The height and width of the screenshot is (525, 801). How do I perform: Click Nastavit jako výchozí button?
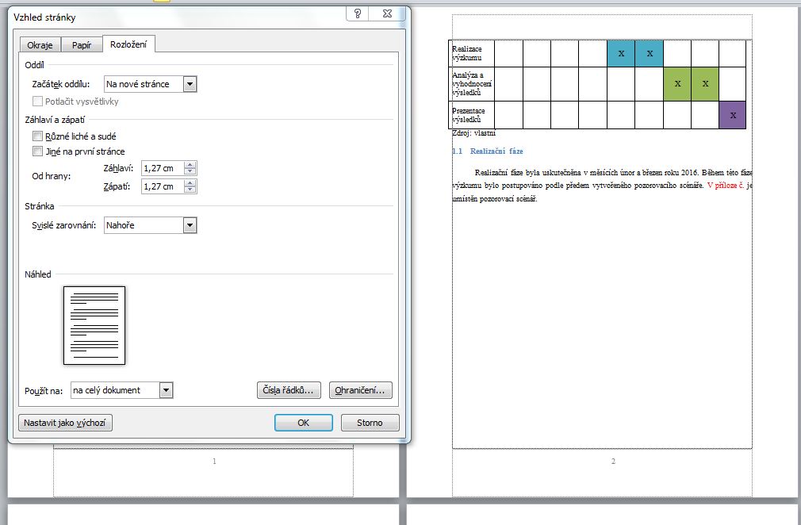point(65,423)
